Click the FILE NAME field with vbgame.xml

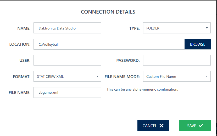click(x=67, y=92)
